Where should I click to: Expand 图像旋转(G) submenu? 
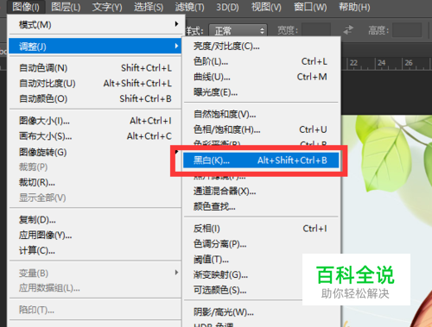pos(95,152)
